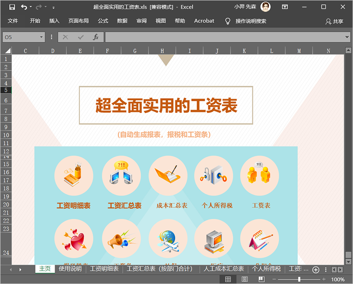Click the 100% zoom level
This screenshot has width=353, height=284.
pos(338,280)
